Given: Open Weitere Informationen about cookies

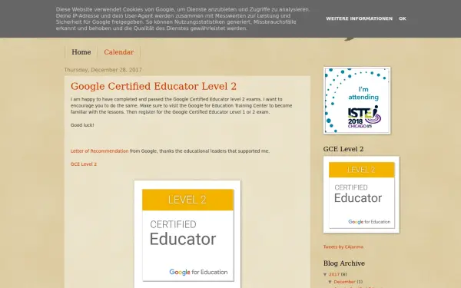Looking at the screenshot, I should (x=359, y=18).
